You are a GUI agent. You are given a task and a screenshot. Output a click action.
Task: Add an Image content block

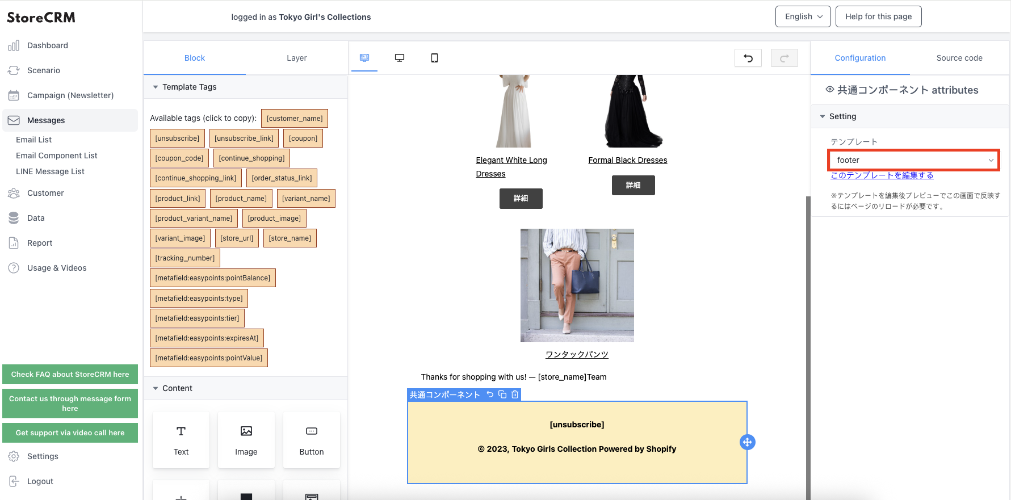246,440
